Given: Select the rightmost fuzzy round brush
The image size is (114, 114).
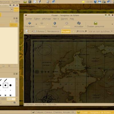Looking at the screenshot, I should point(11,95).
